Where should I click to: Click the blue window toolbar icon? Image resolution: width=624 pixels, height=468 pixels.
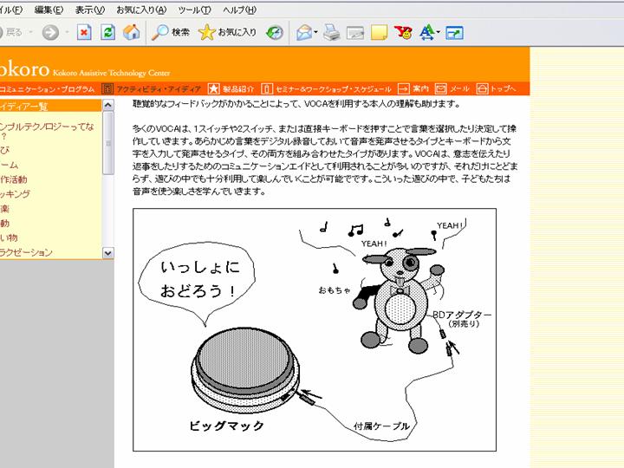point(454,33)
